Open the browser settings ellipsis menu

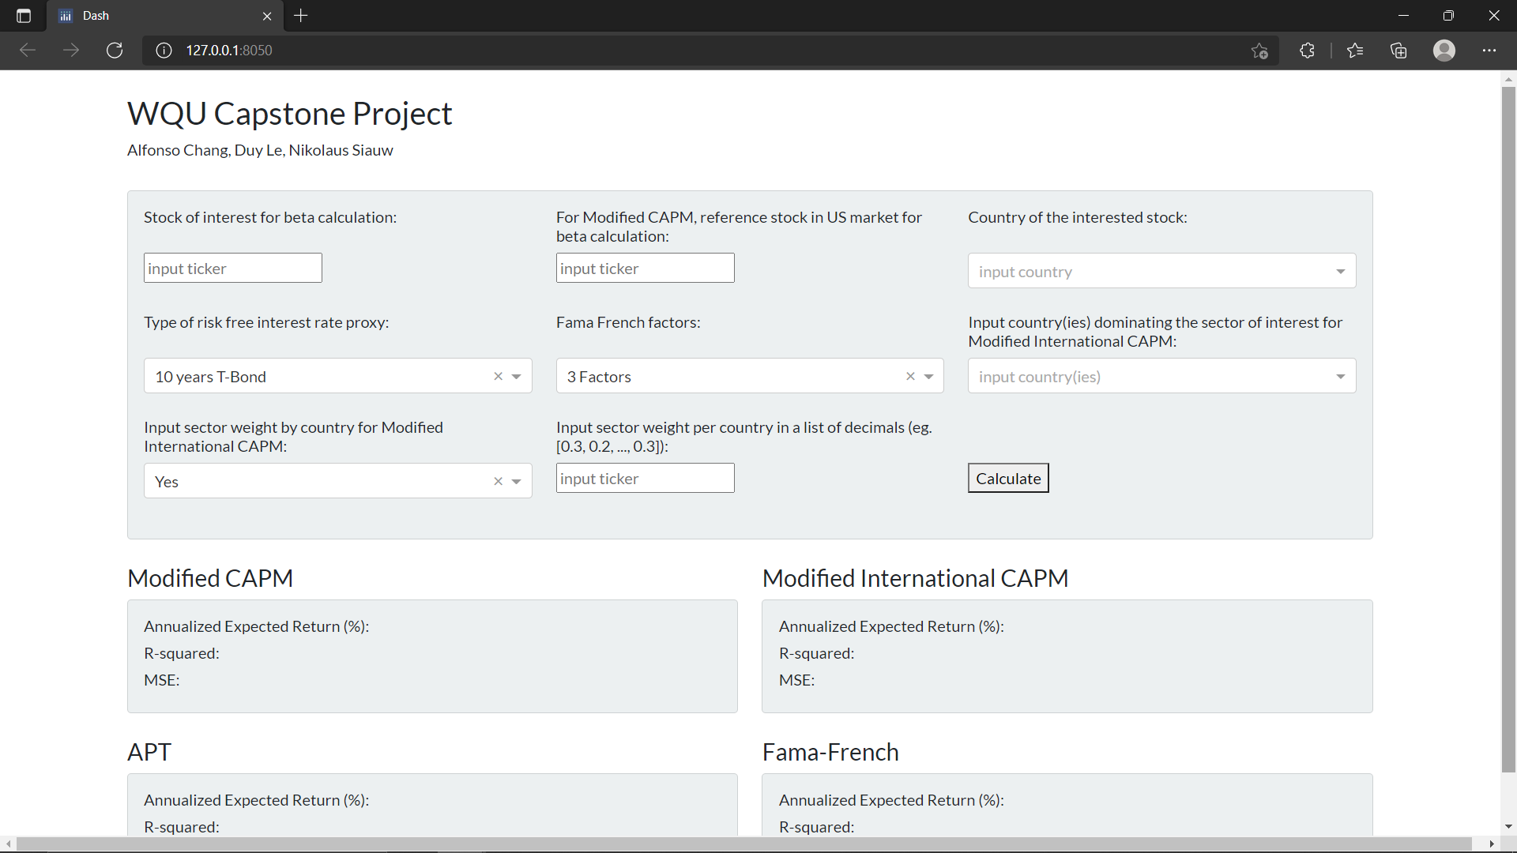[1489, 51]
